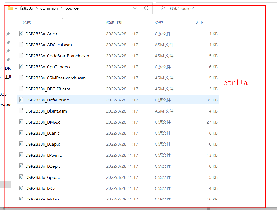
Task: Open DSP2833x_Adc.c source file icon
Action: 21,34
